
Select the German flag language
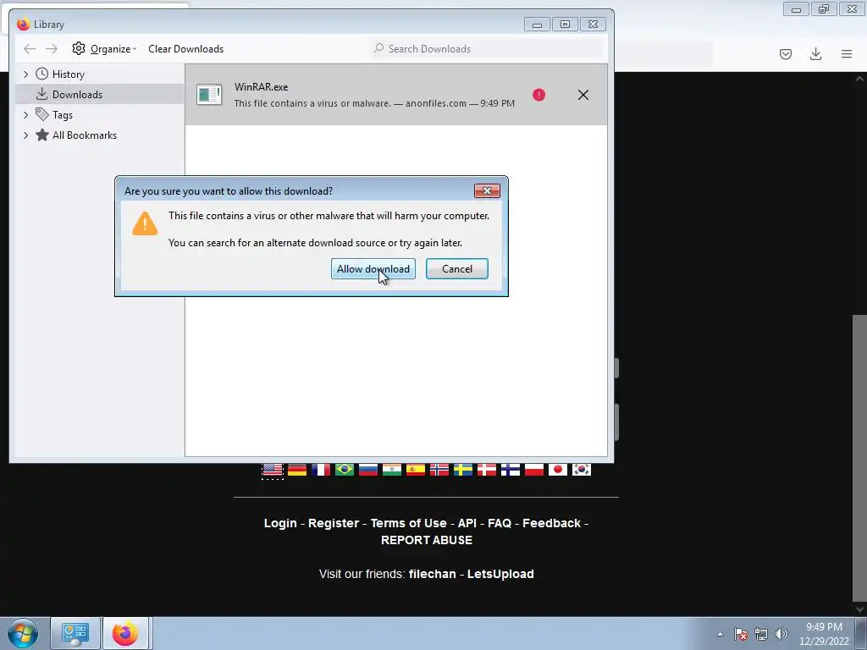click(297, 470)
